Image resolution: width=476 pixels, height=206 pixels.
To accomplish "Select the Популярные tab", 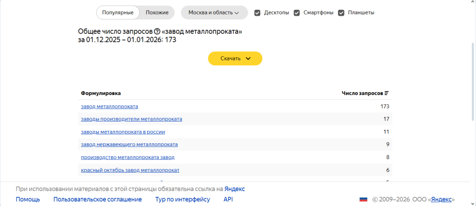I will pos(118,13).
